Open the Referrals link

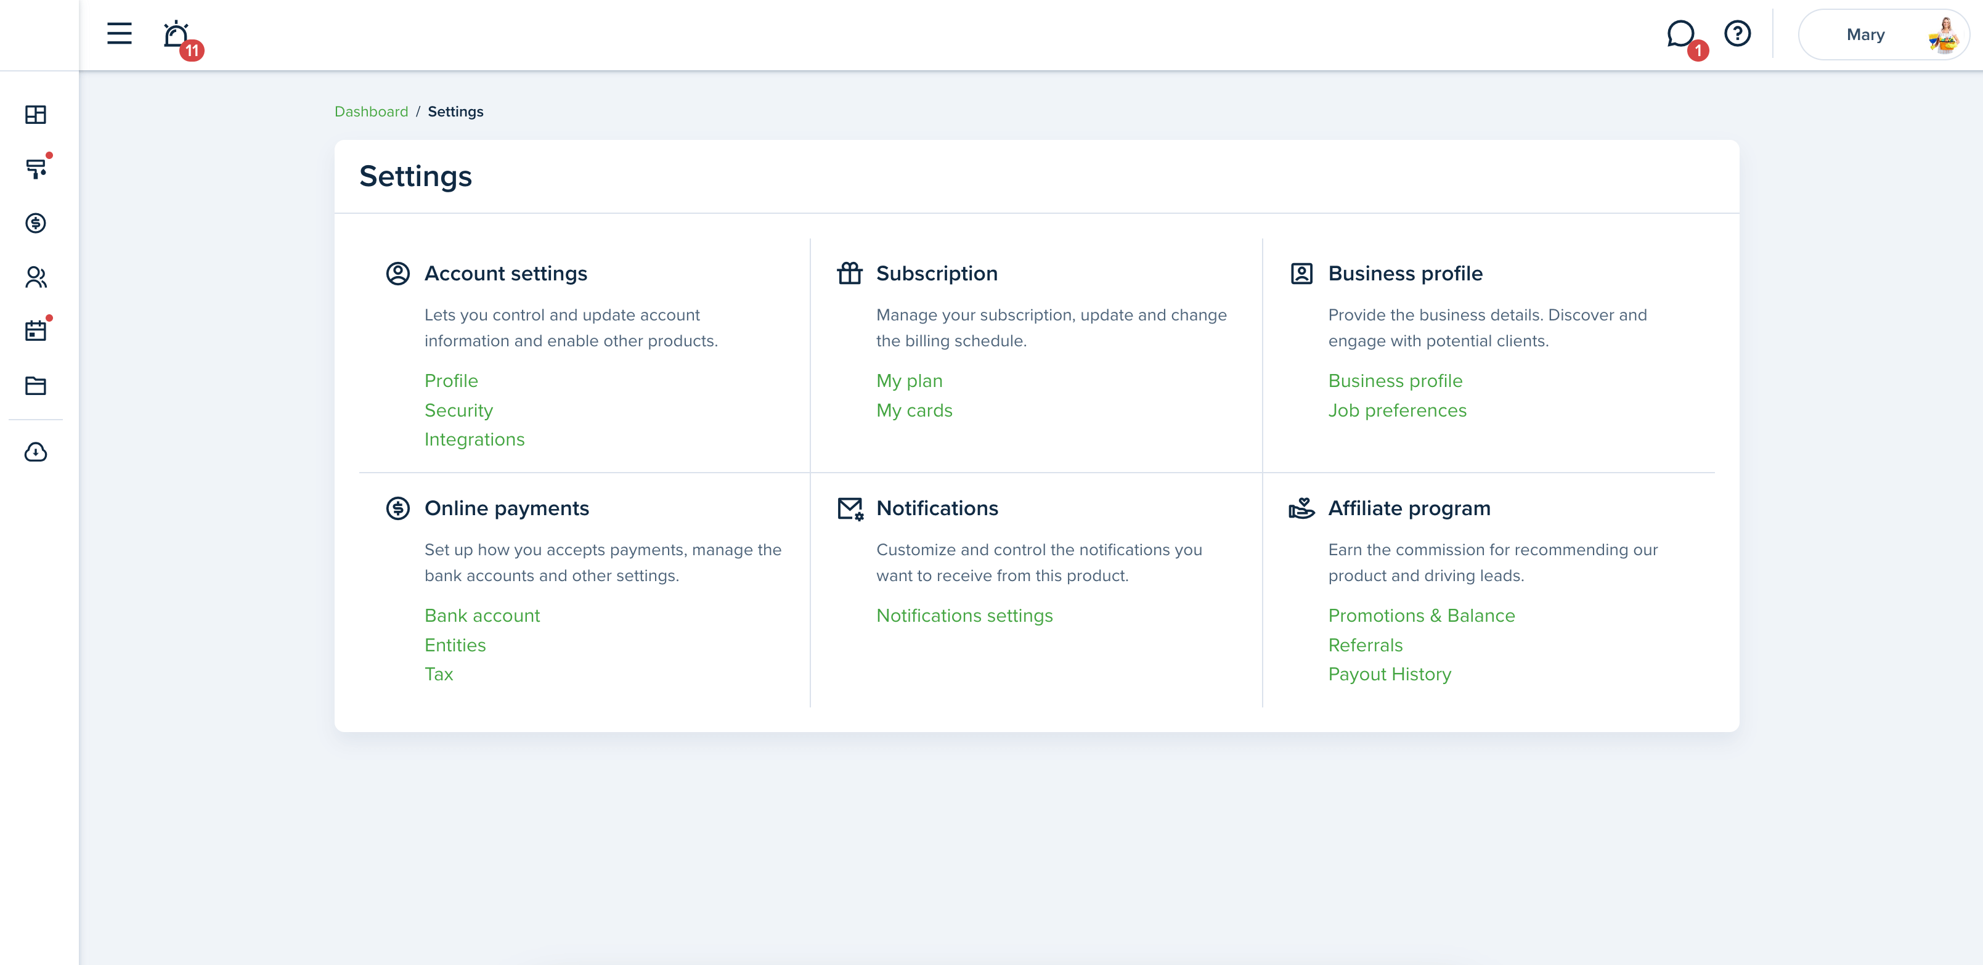click(1365, 645)
